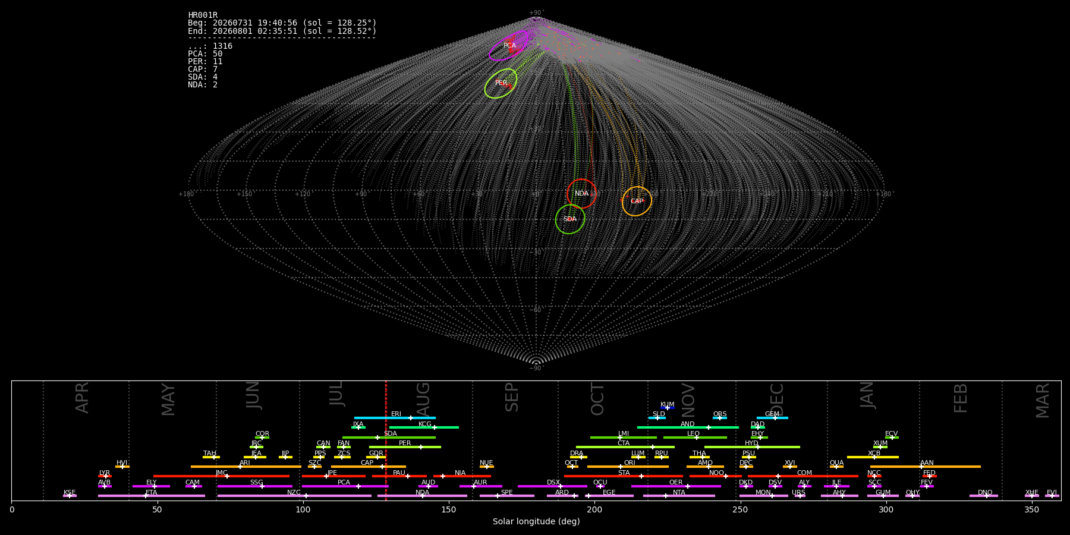Select the LEO shower bar

[695, 438]
